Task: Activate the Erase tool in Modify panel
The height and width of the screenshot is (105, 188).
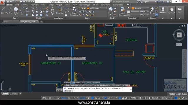Action: 47,8
